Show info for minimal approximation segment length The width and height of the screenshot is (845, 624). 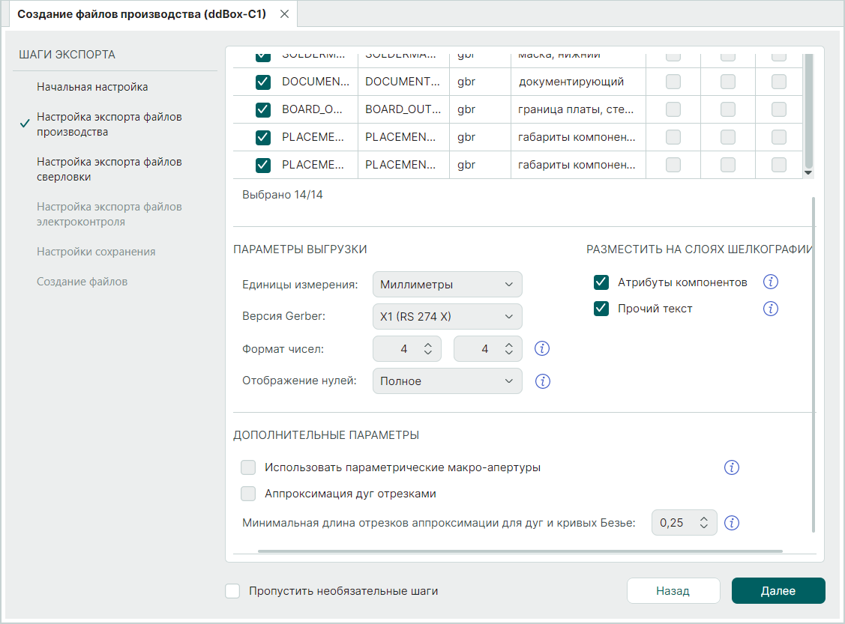[732, 523]
